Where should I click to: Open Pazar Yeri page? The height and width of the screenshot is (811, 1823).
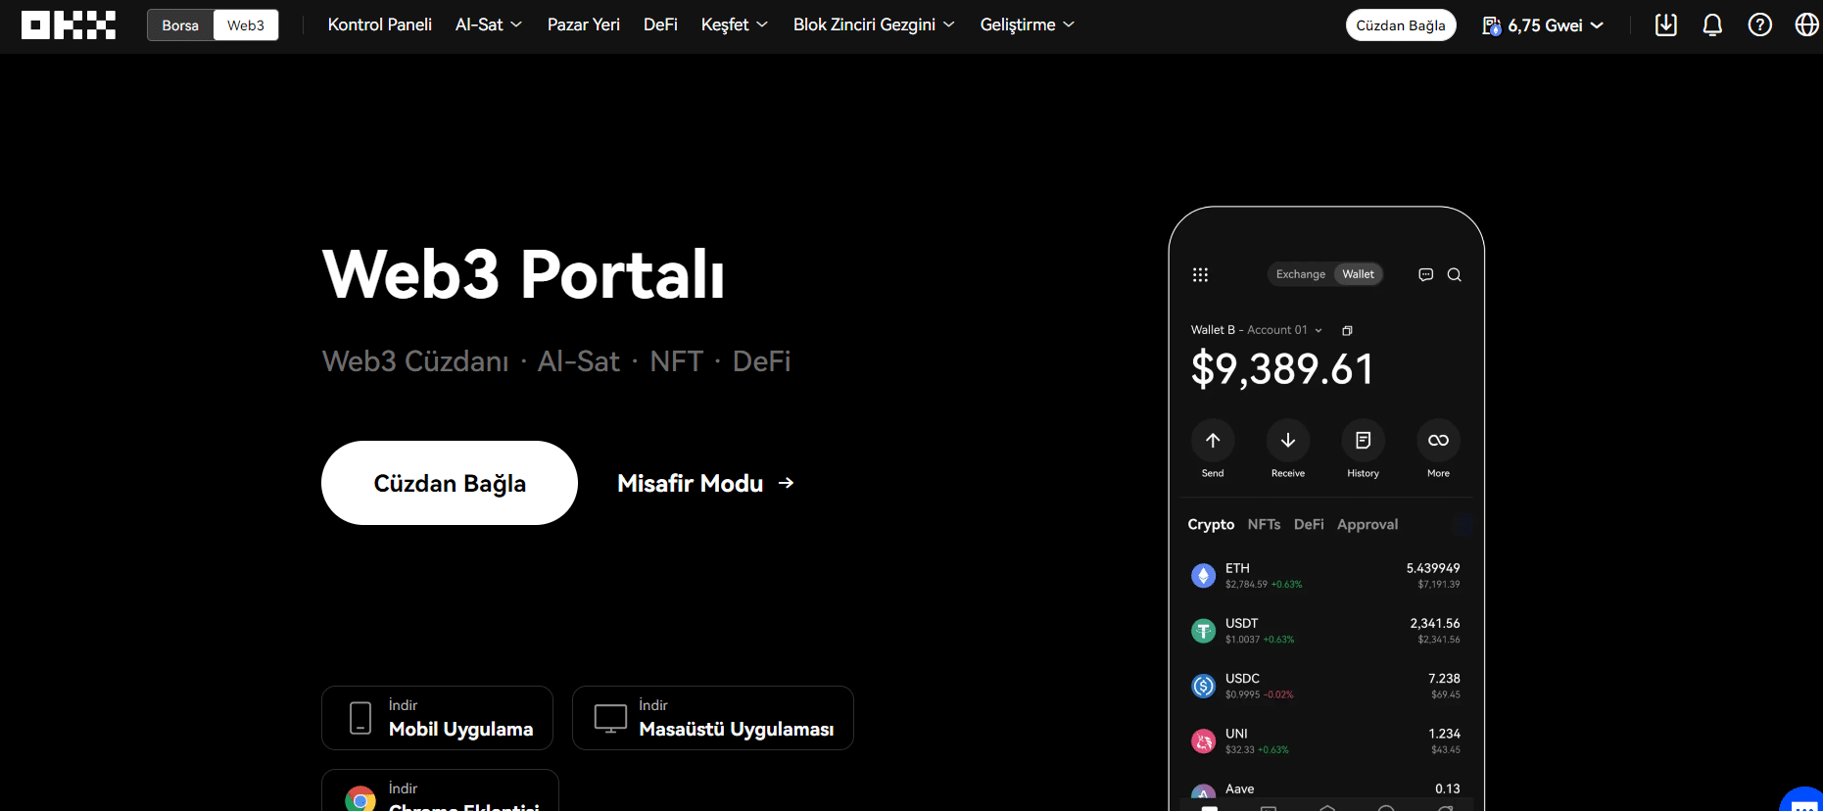pyautogui.click(x=584, y=24)
